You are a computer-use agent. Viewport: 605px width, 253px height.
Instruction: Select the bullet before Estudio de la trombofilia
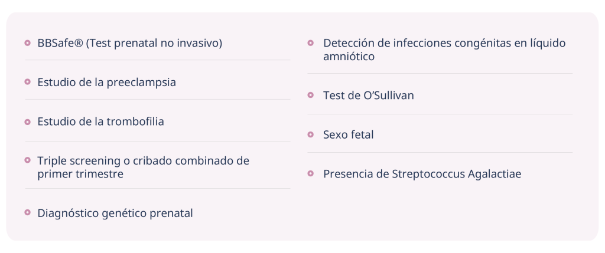pyautogui.click(x=28, y=121)
